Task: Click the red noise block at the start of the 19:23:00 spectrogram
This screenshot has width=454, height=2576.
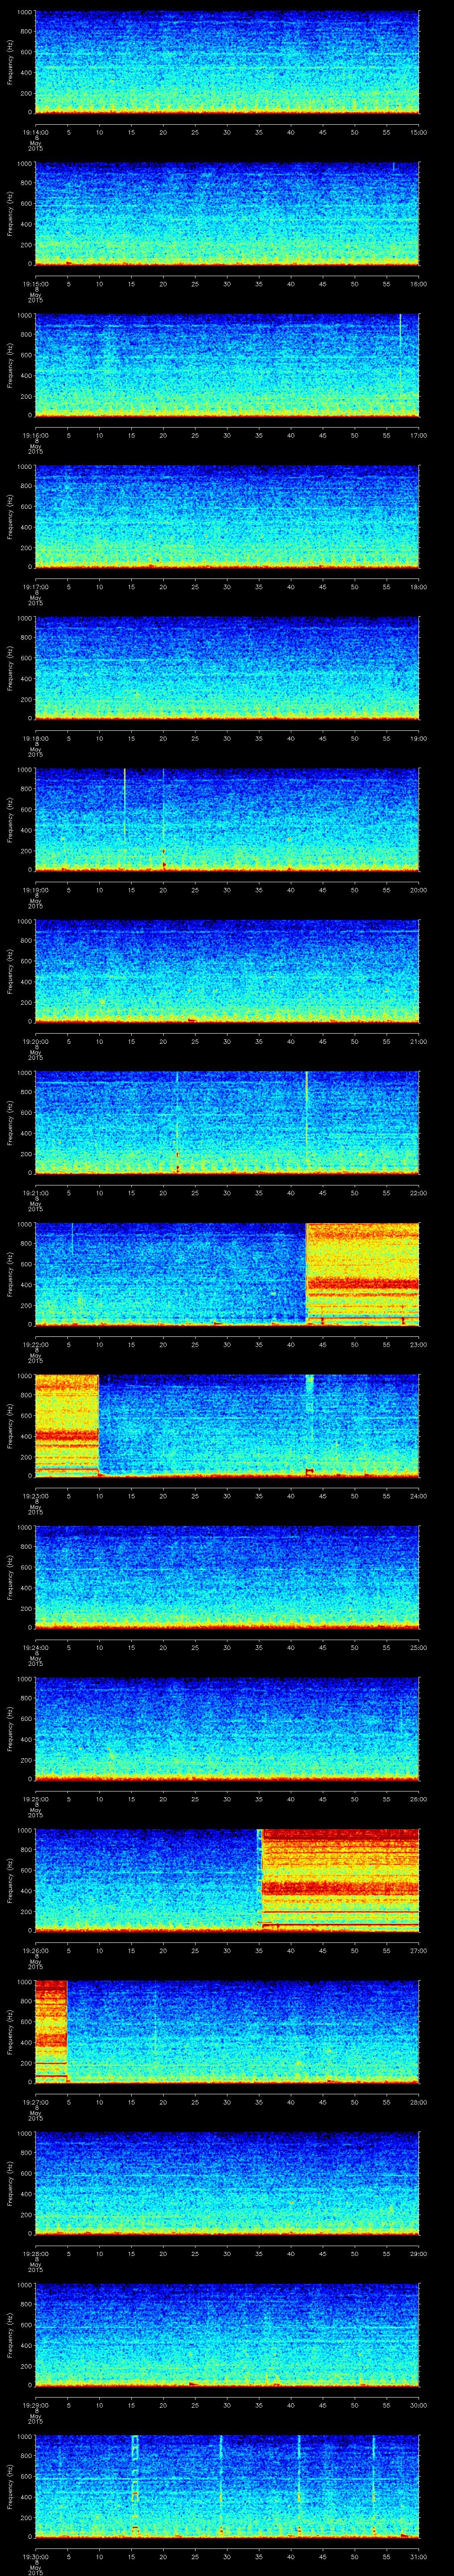Action: (x=67, y=1425)
